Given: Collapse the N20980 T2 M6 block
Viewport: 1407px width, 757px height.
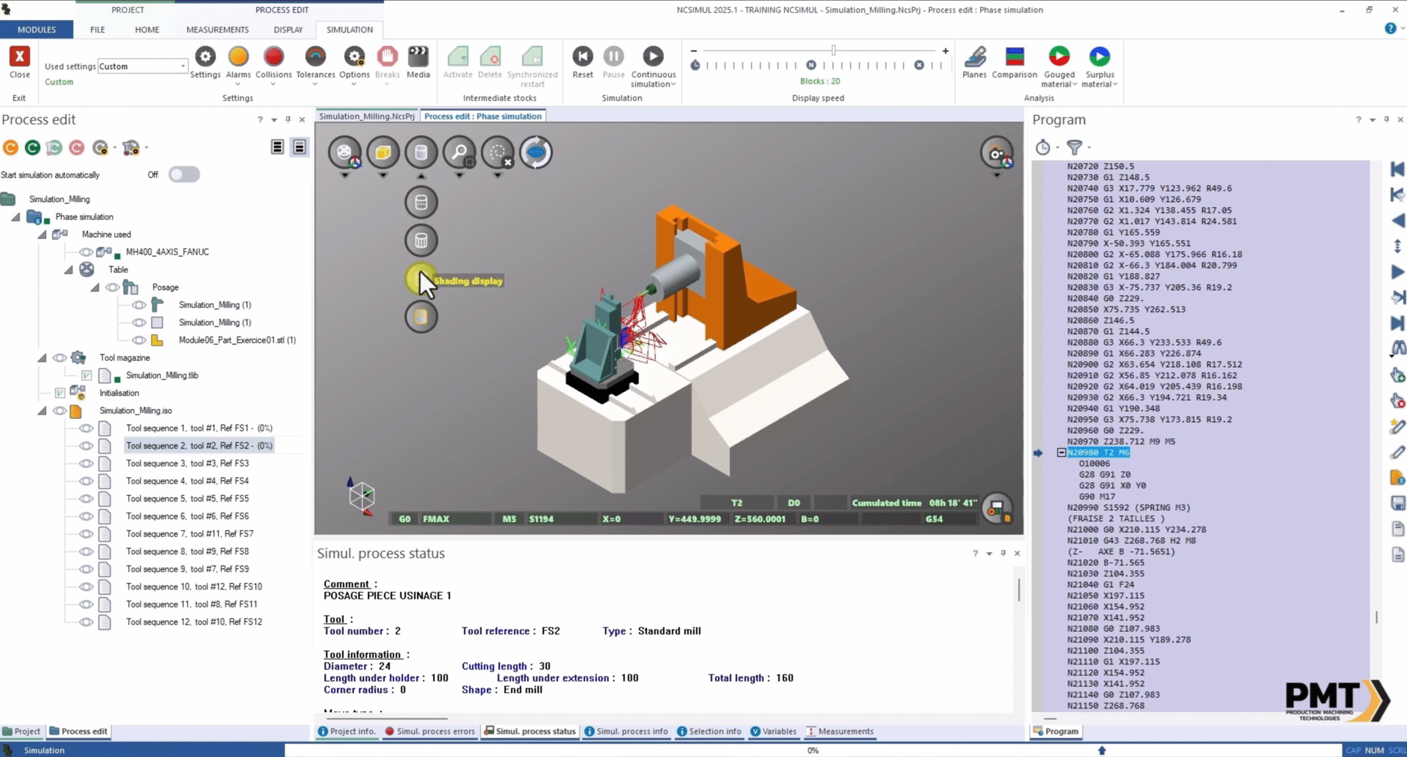Looking at the screenshot, I should tap(1061, 453).
